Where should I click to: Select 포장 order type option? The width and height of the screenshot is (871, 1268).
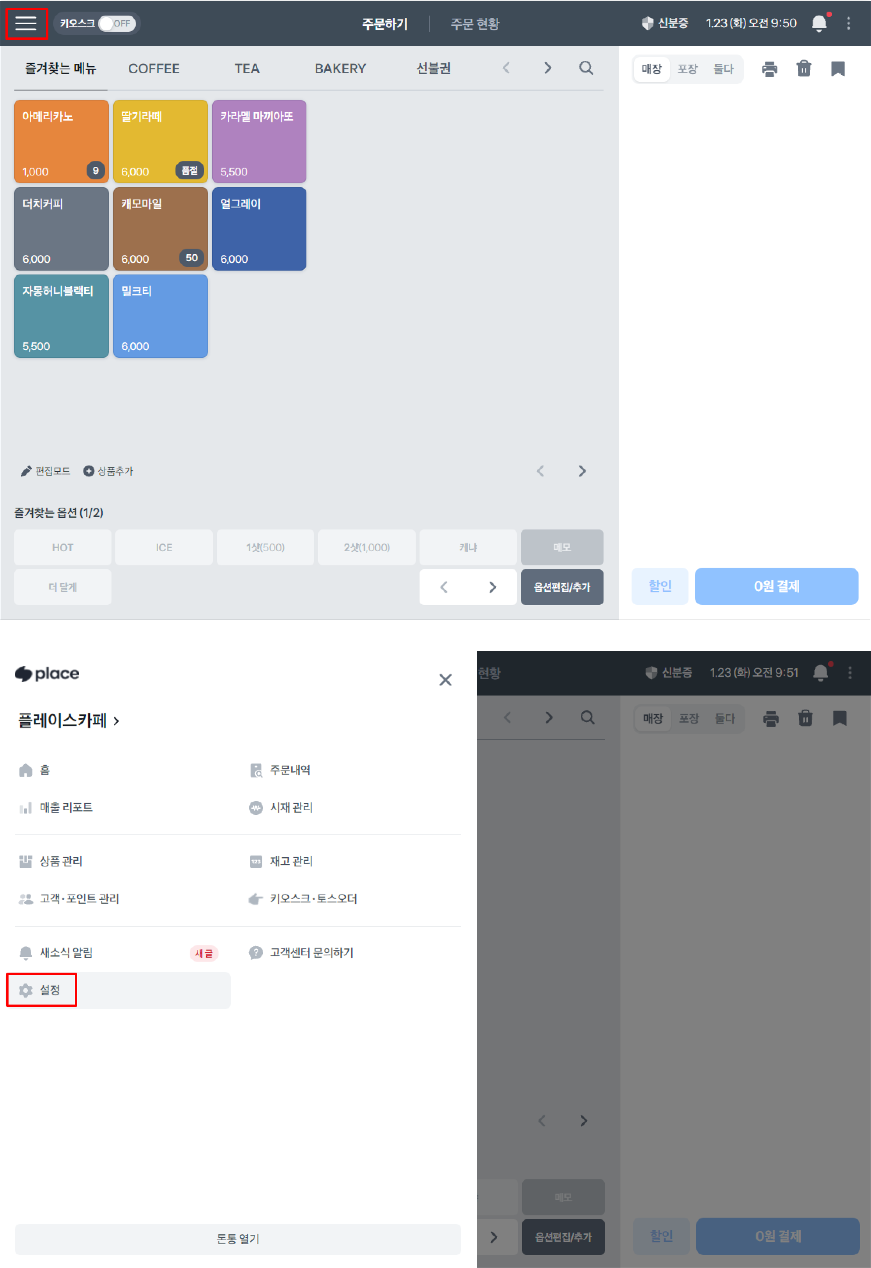(x=687, y=69)
